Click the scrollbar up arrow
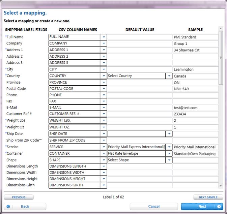The width and height of the screenshot is (227, 214). pos(221,29)
